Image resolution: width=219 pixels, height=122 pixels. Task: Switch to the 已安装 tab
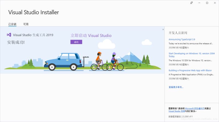coord(12,24)
